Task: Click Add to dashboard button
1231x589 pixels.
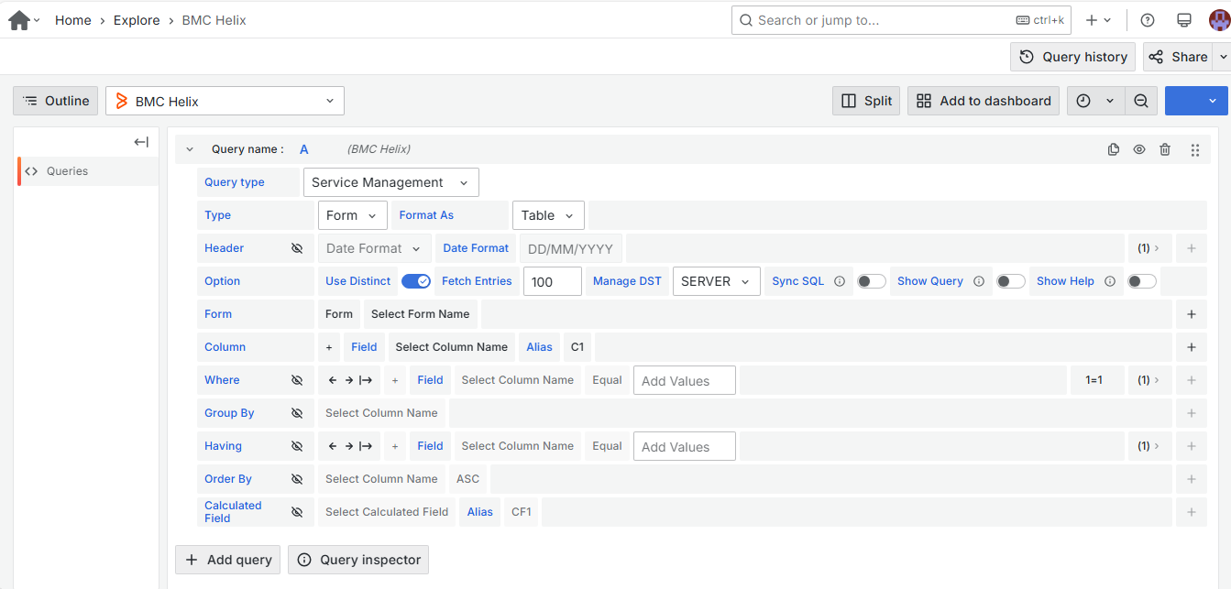Action: click(984, 101)
